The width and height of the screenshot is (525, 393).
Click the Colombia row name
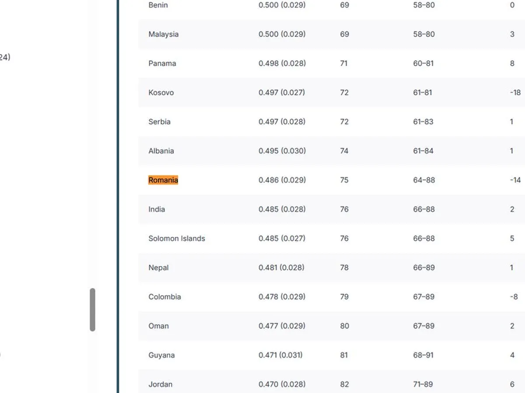pyautogui.click(x=164, y=296)
